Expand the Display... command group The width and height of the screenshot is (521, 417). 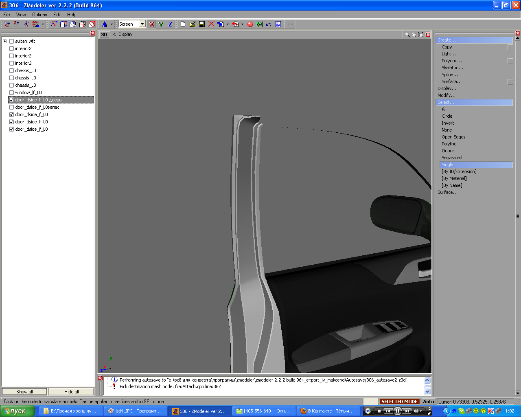pos(447,88)
